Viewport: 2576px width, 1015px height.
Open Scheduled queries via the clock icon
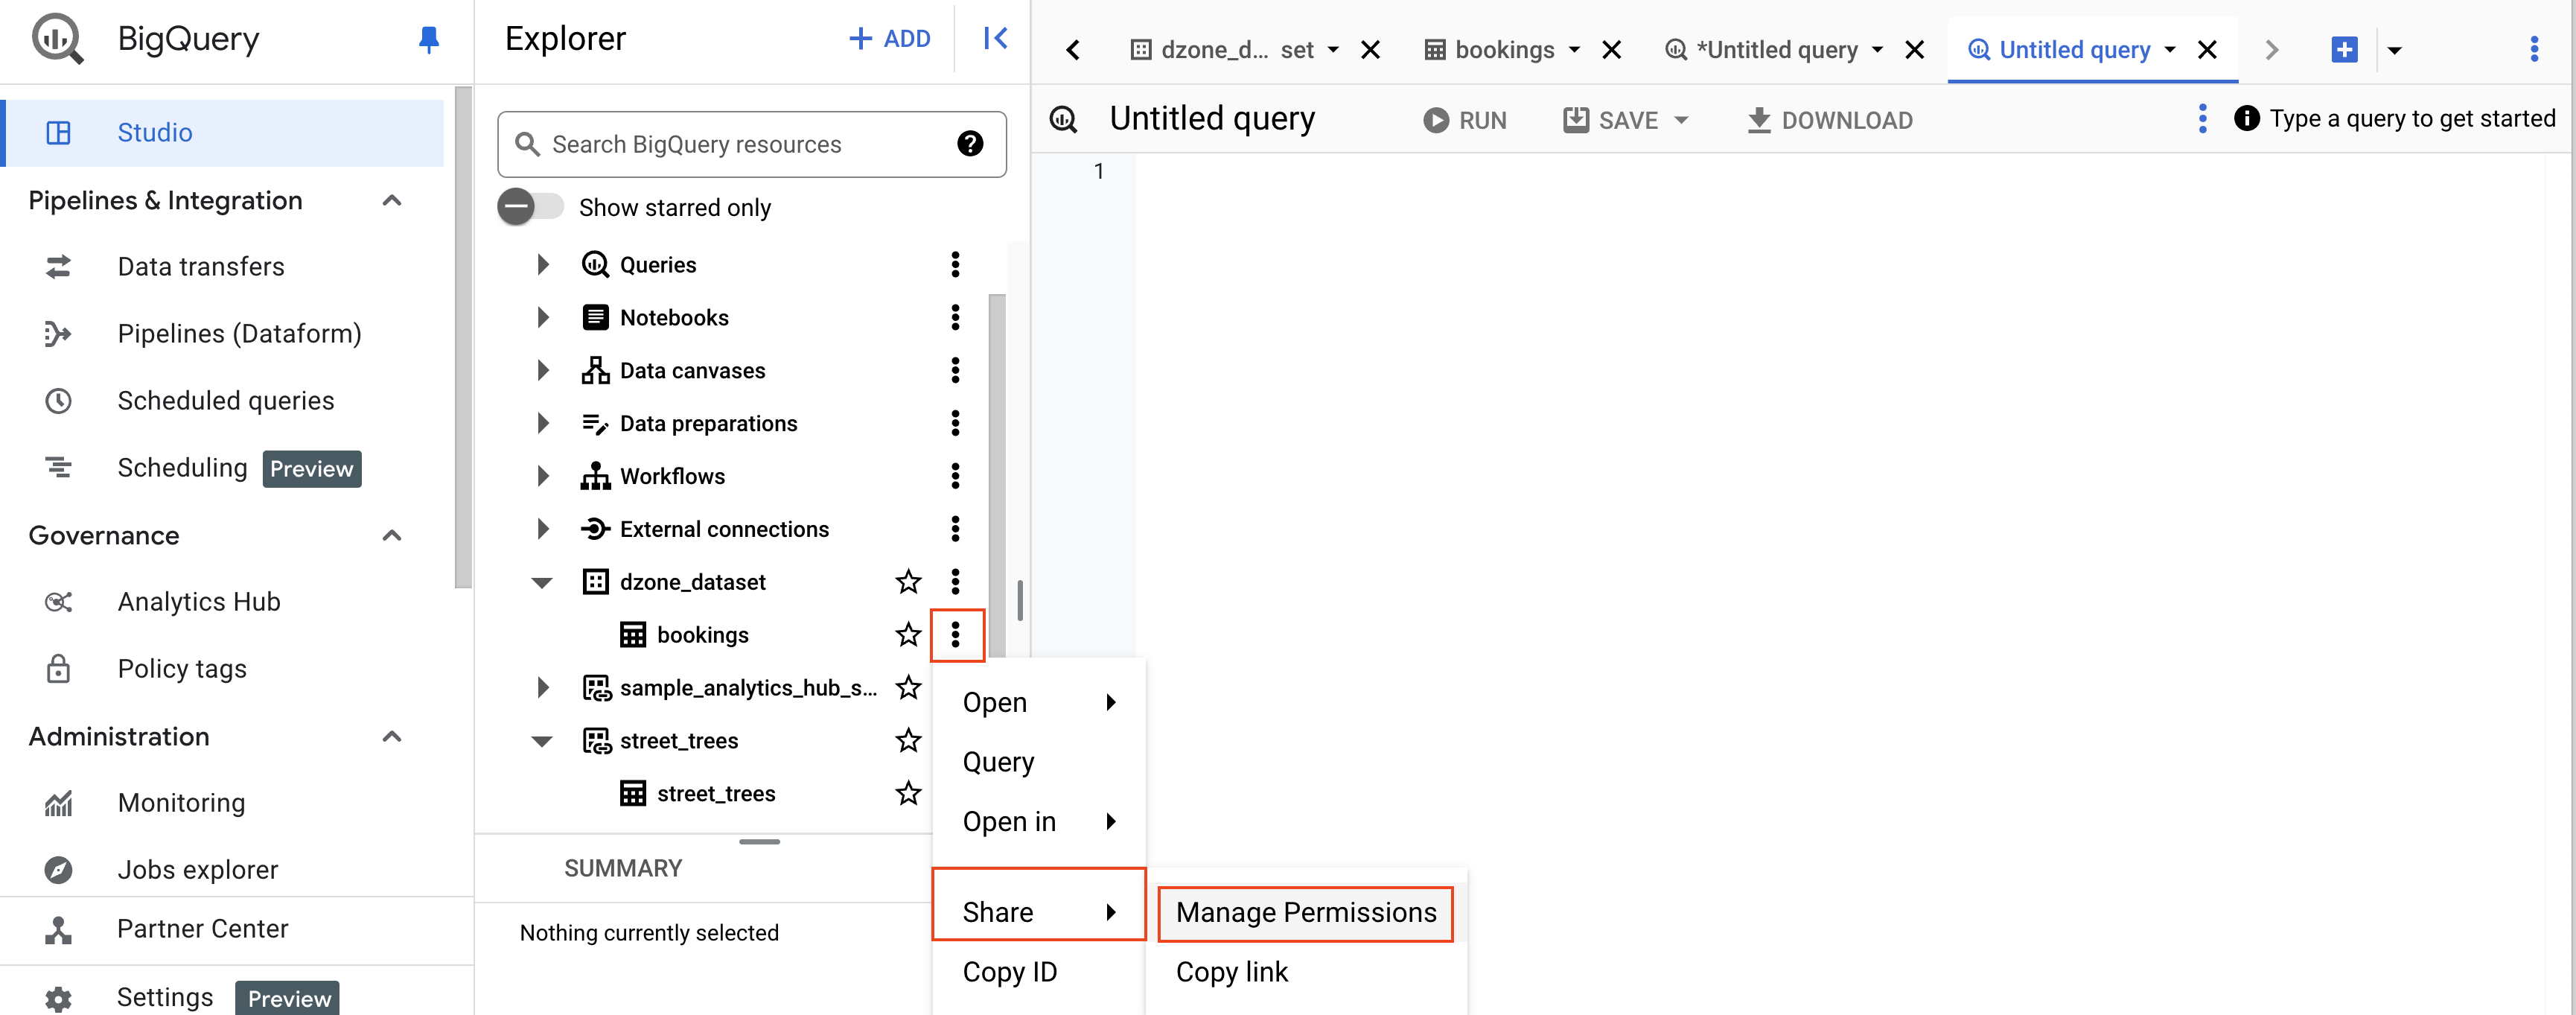click(x=59, y=400)
